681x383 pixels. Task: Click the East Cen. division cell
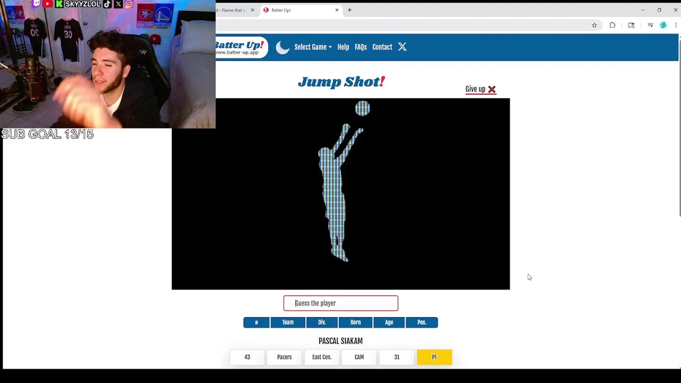coord(322,357)
